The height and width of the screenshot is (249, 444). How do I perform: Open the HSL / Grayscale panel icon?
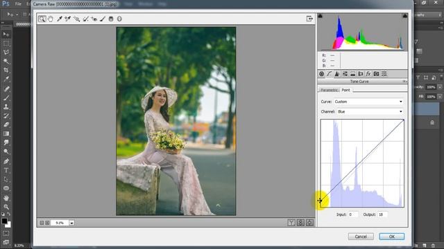click(345, 74)
